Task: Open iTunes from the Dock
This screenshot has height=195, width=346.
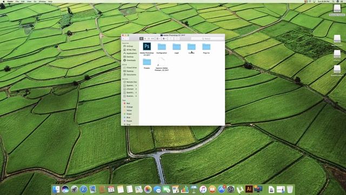Action: [x=203, y=189]
